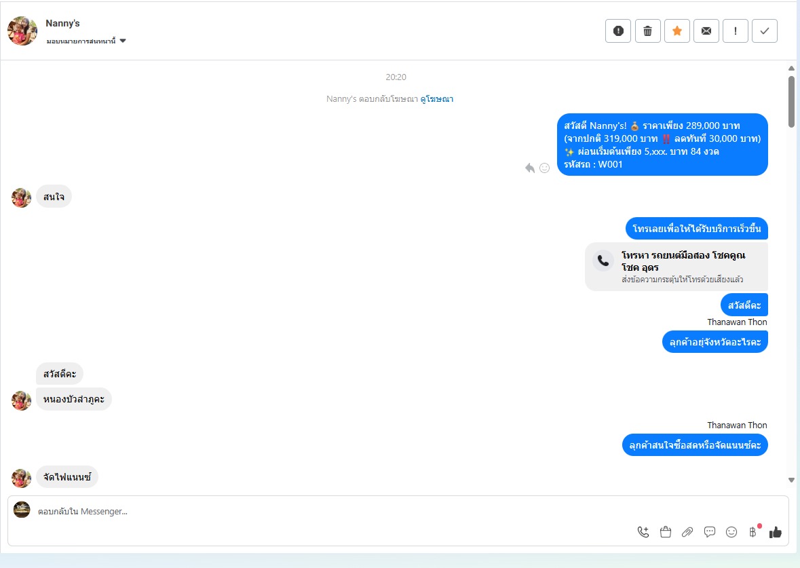Screen dimensions: 800x568
Task: Start a call with phone plus icon
Action: tap(643, 532)
